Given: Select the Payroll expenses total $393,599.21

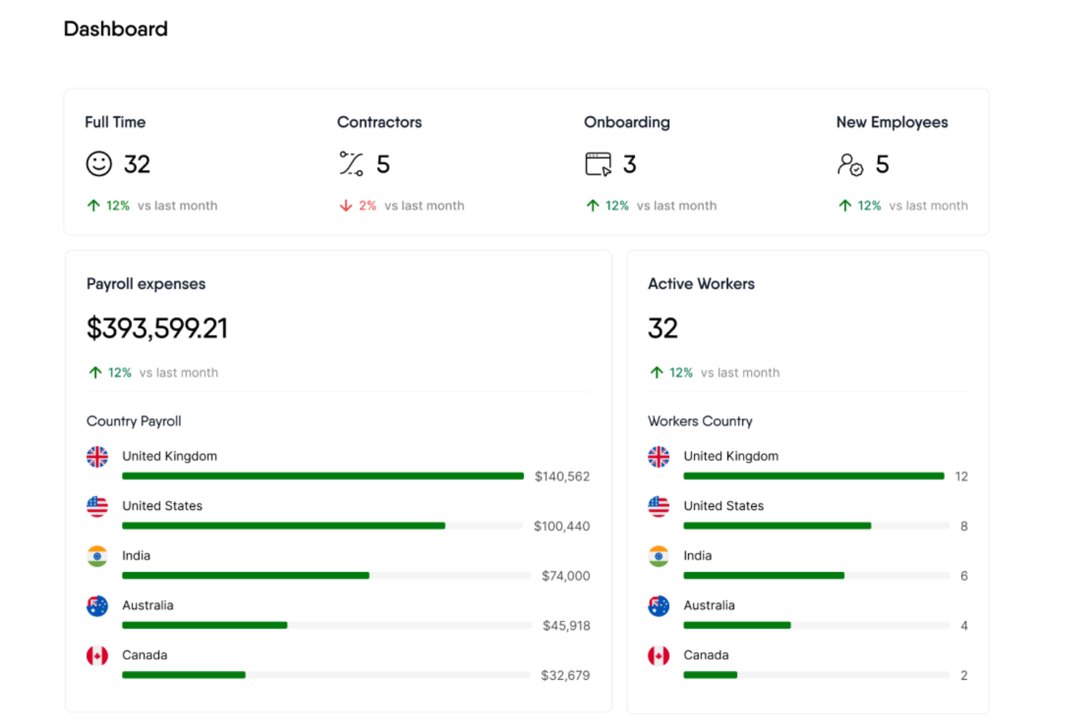Looking at the screenshot, I should tap(157, 328).
